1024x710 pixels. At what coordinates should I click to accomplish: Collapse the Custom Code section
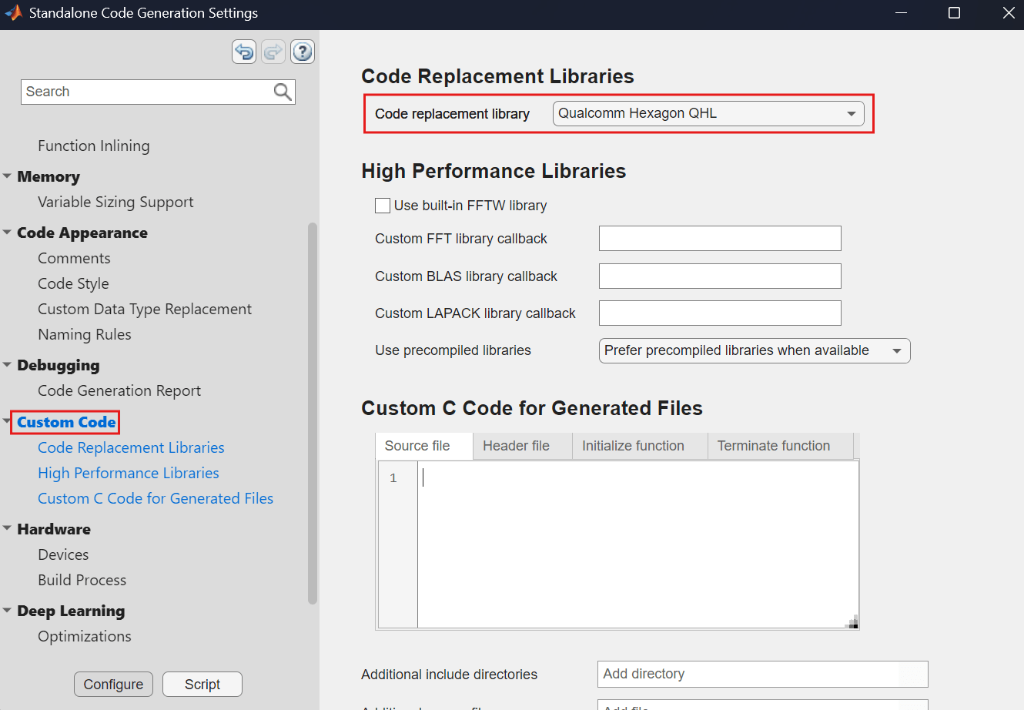pyautogui.click(x=7, y=421)
